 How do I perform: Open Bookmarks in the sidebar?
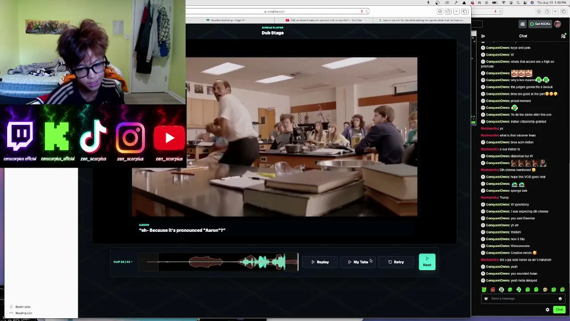click(x=23, y=307)
